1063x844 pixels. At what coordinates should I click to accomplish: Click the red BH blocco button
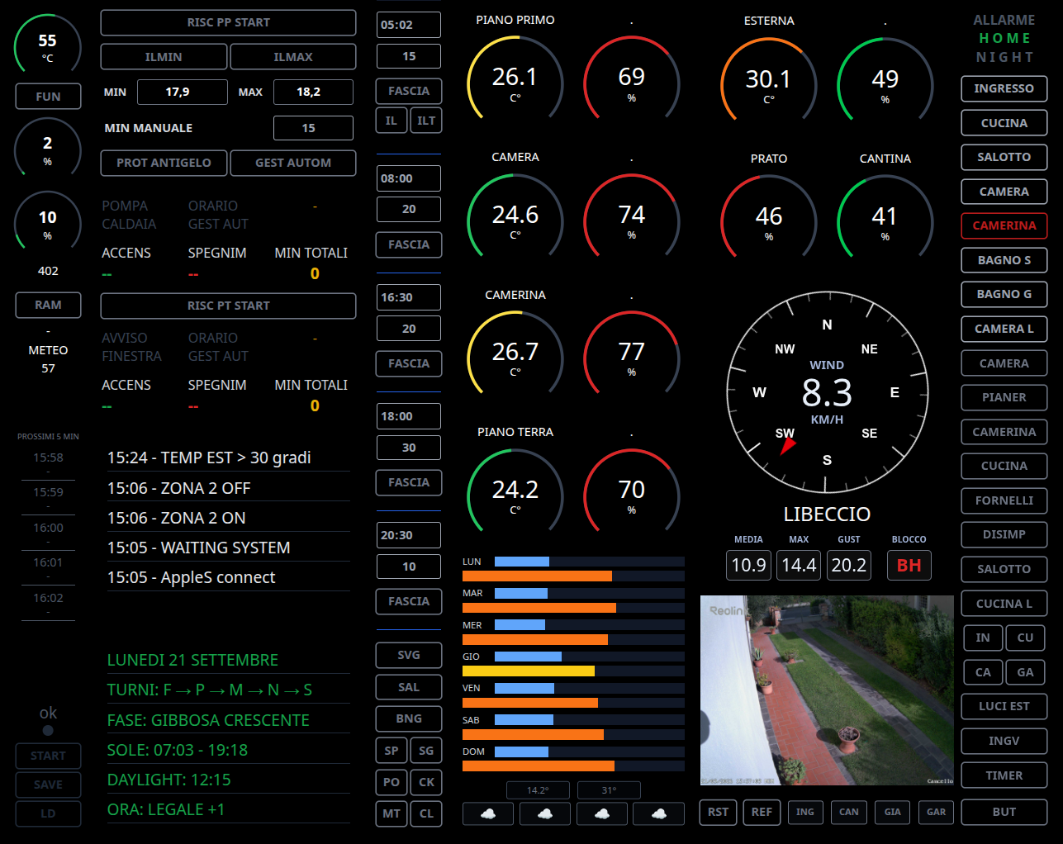(909, 565)
